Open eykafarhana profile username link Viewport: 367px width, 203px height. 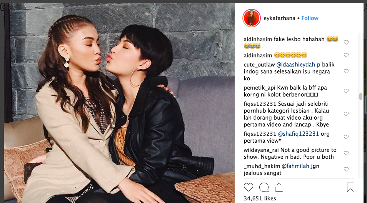click(x=279, y=18)
